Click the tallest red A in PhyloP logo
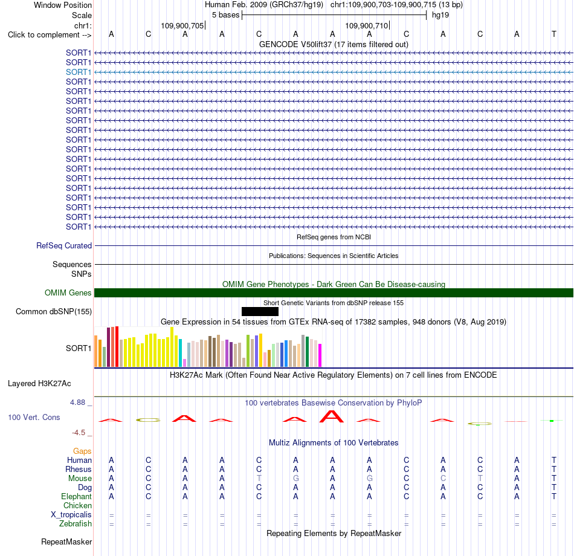This screenshot has height=556, width=574. pos(332,416)
